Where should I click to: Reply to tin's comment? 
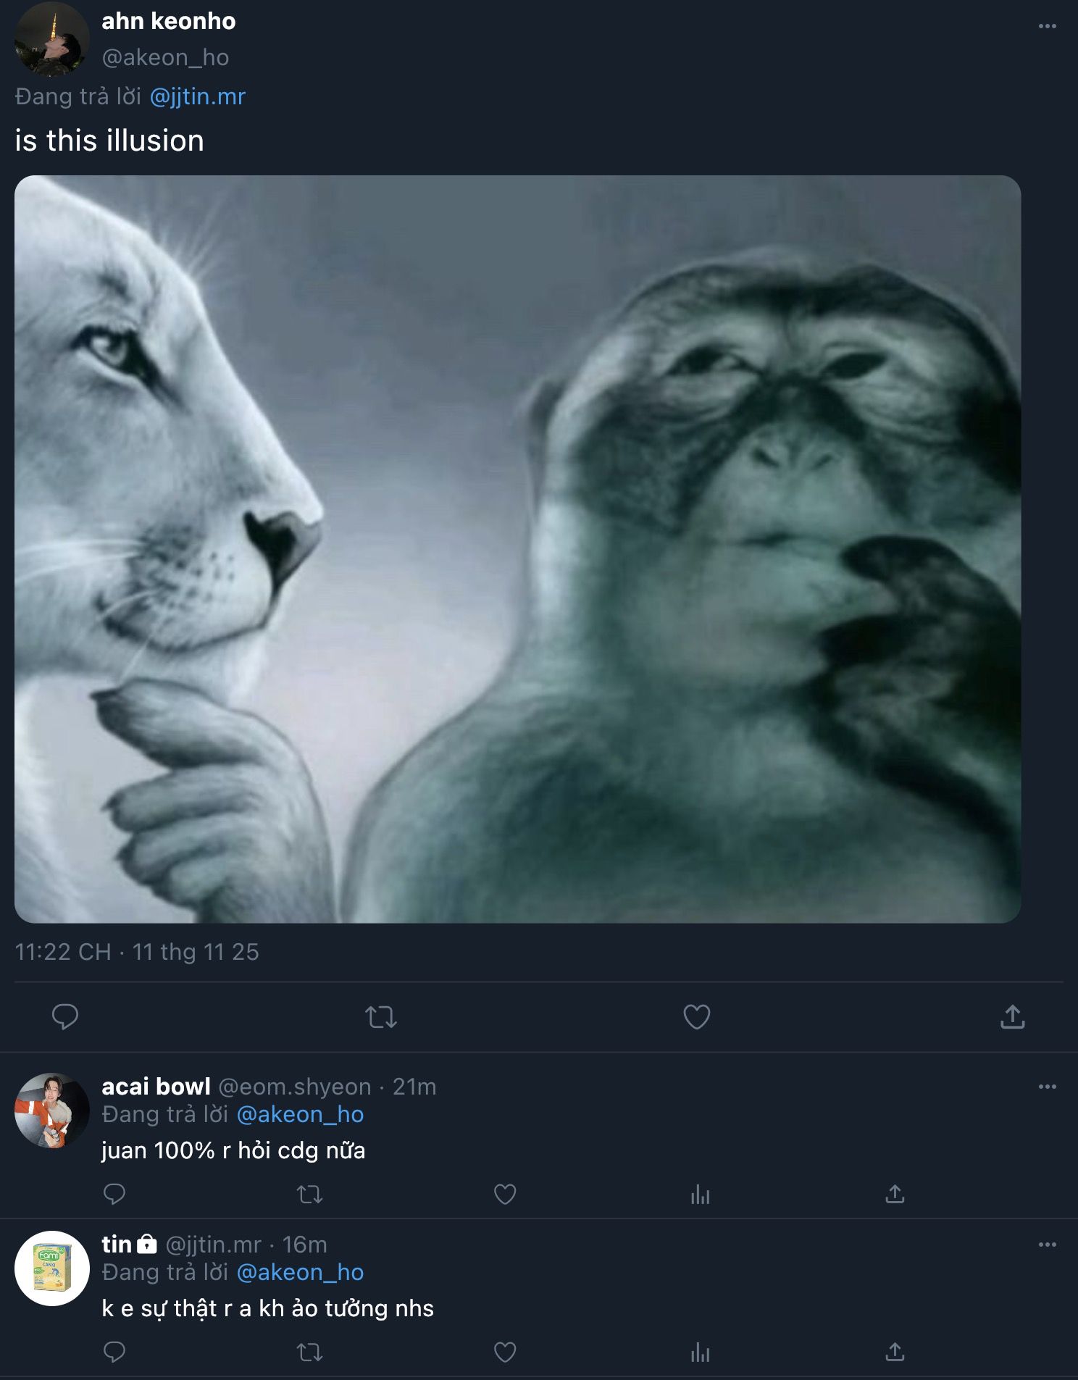pos(114,1352)
